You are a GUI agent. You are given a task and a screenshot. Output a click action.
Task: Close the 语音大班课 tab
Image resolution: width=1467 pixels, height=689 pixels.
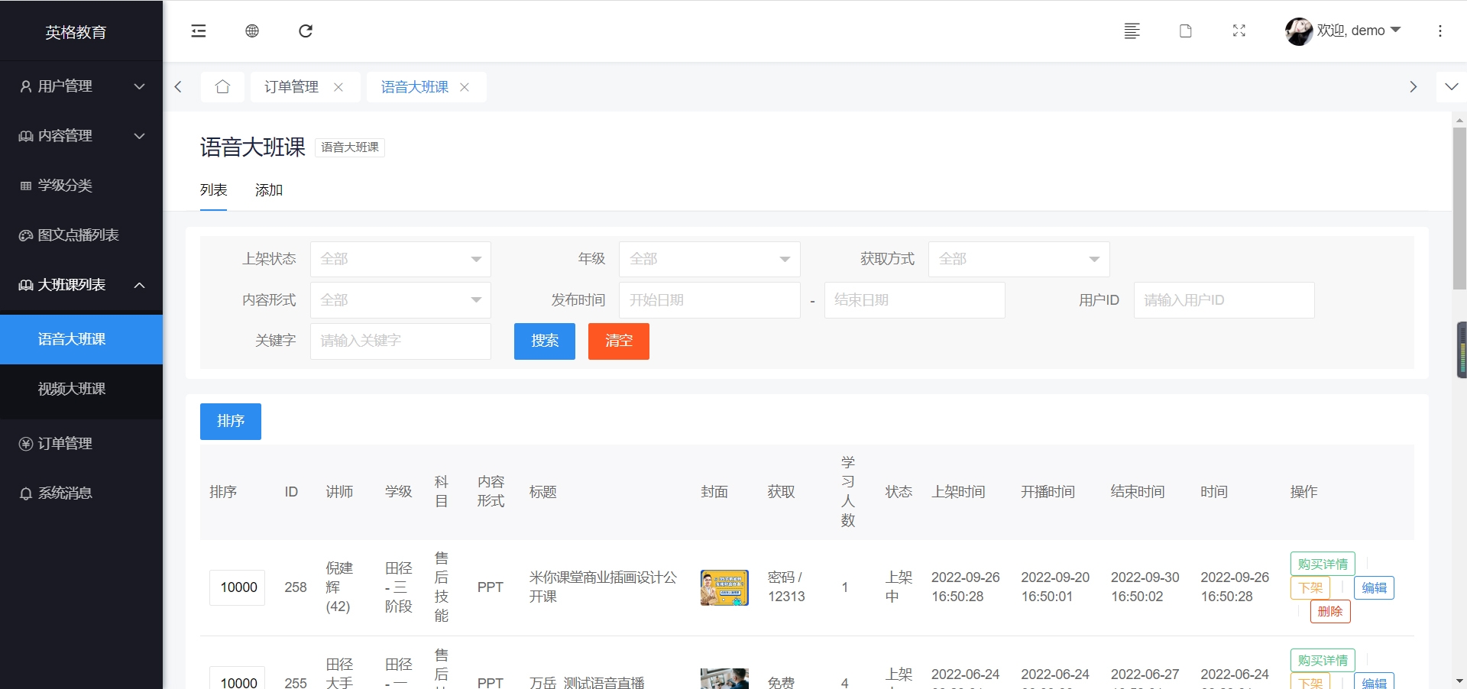tap(465, 87)
